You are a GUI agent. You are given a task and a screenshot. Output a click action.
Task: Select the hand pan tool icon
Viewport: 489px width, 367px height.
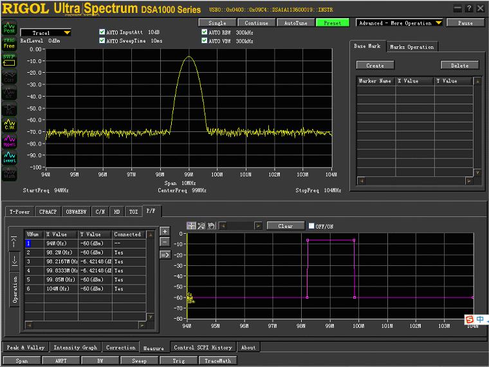pyautogui.click(x=210, y=226)
